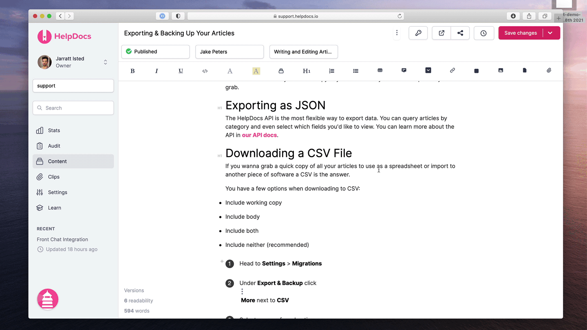The width and height of the screenshot is (587, 330).
Task: Click the 1Password extension icon
Action: pos(162,16)
